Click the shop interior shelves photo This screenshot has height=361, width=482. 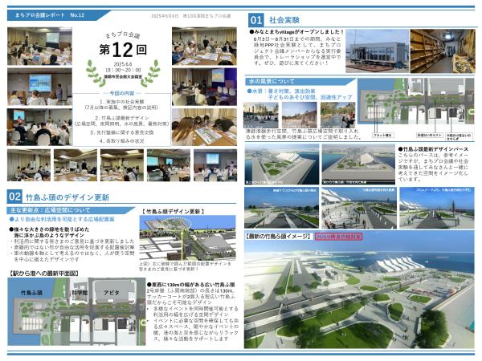click(x=443, y=51)
